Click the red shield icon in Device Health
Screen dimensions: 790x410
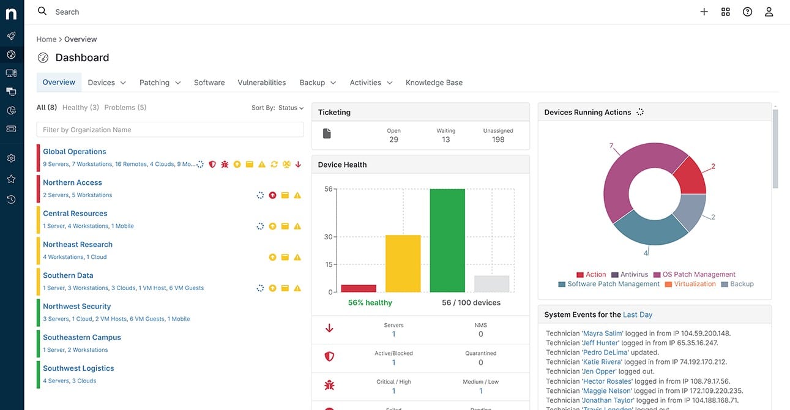[329, 357]
